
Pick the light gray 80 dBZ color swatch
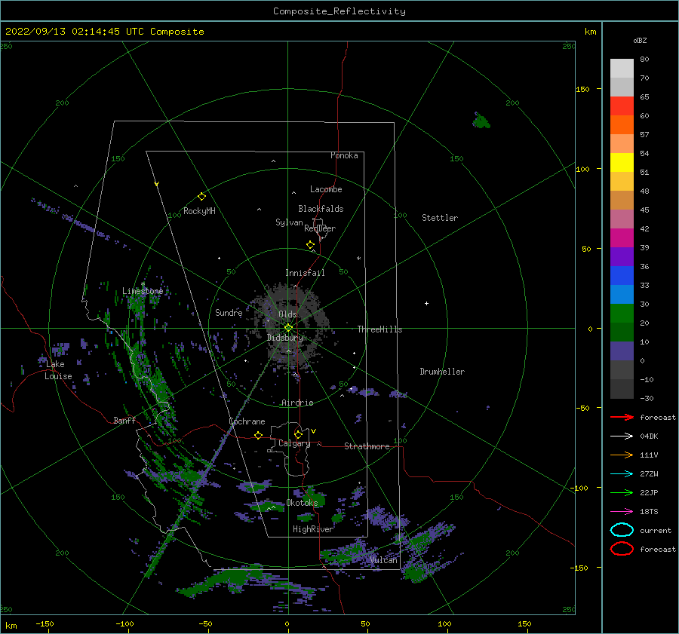(622, 68)
